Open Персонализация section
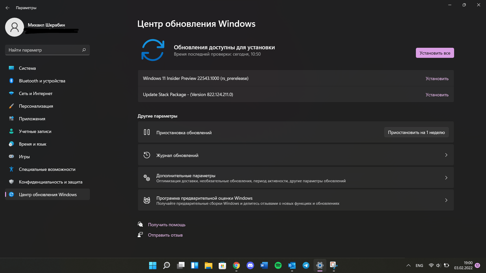486x273 pixels. pyautogui.click(x=47, y=106)
